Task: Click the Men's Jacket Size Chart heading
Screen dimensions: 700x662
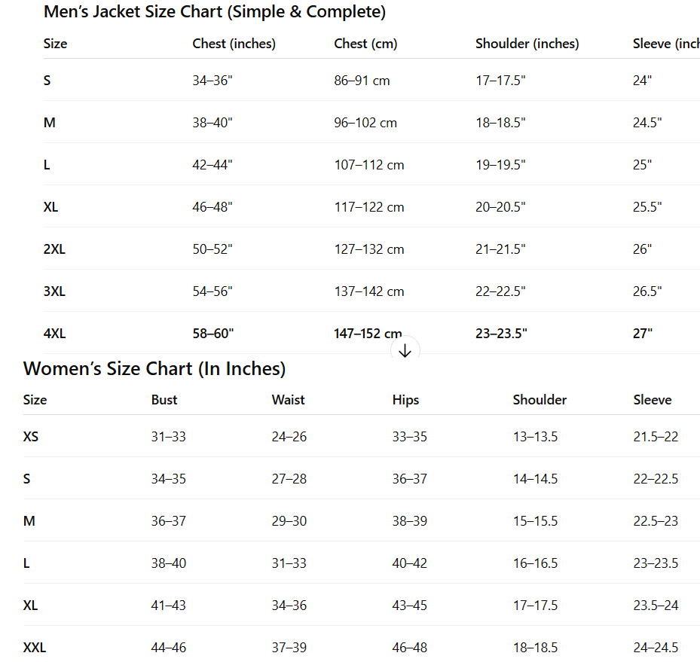Action: click(215, 12)
